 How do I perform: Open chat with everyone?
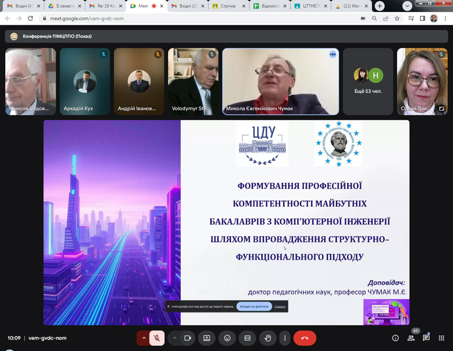(x=426, y=338)
